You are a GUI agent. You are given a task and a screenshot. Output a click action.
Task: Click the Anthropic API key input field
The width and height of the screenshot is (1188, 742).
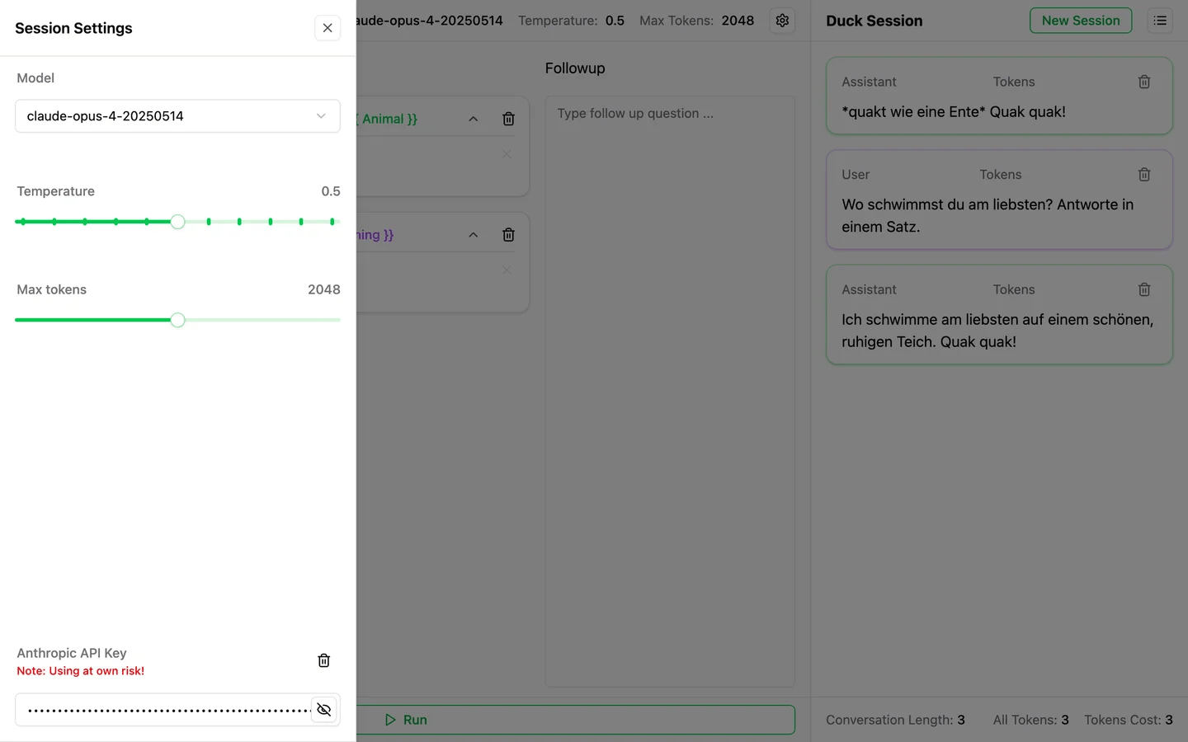pyautogui.click(x=165, y=710)
